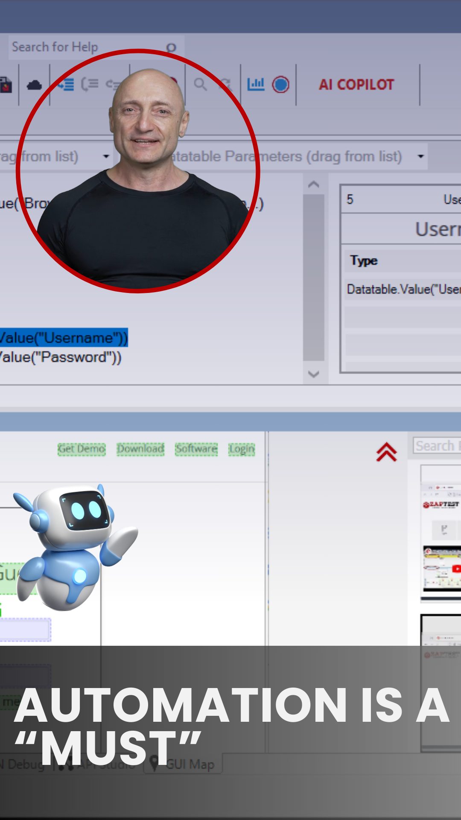Image resolution: width=461 pixels, height=820 pixels.
Task: Click the light purple input box
Action: 25,630
